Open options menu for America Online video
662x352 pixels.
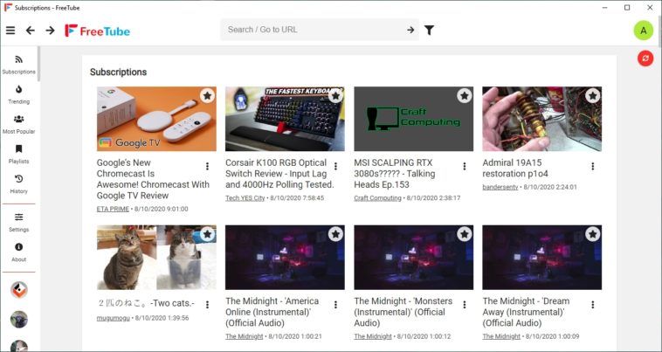[x=335, y=304]
